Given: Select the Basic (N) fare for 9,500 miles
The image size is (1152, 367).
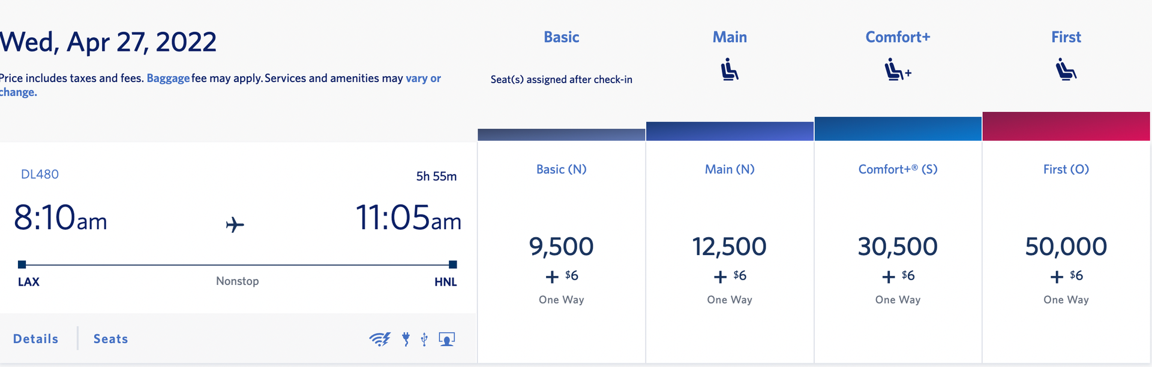Looking at the screenshot, I should tap(560, 247).
